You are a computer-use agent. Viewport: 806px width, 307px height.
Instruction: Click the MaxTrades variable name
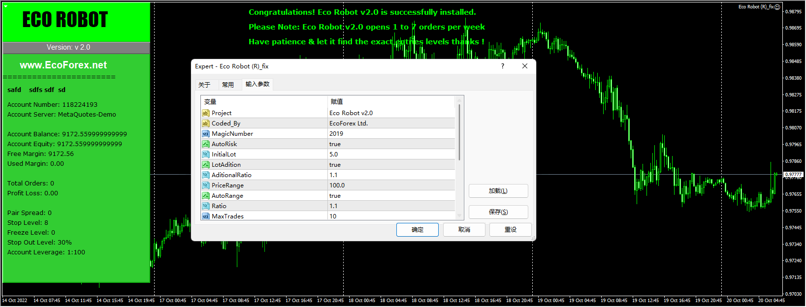228,216
